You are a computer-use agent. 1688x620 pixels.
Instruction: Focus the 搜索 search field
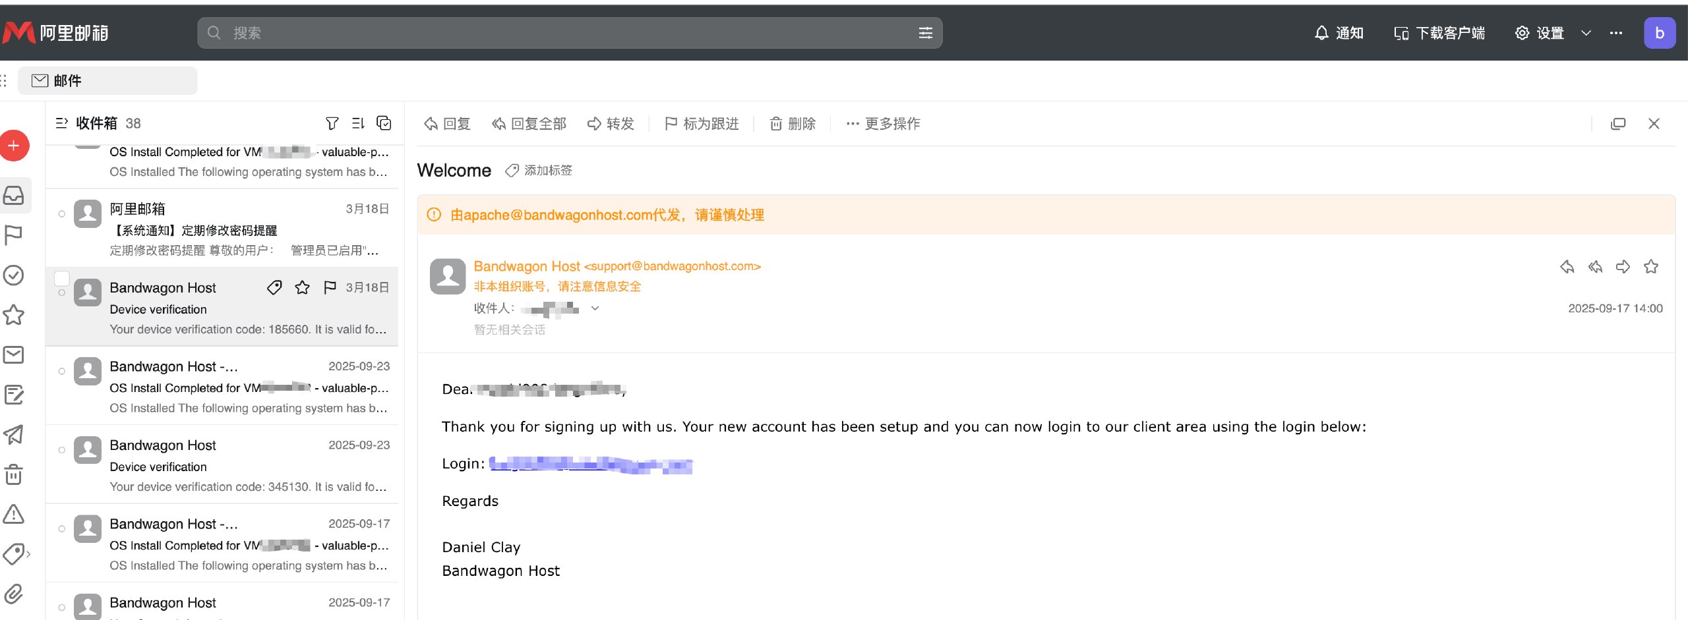(x=570, y=33)
